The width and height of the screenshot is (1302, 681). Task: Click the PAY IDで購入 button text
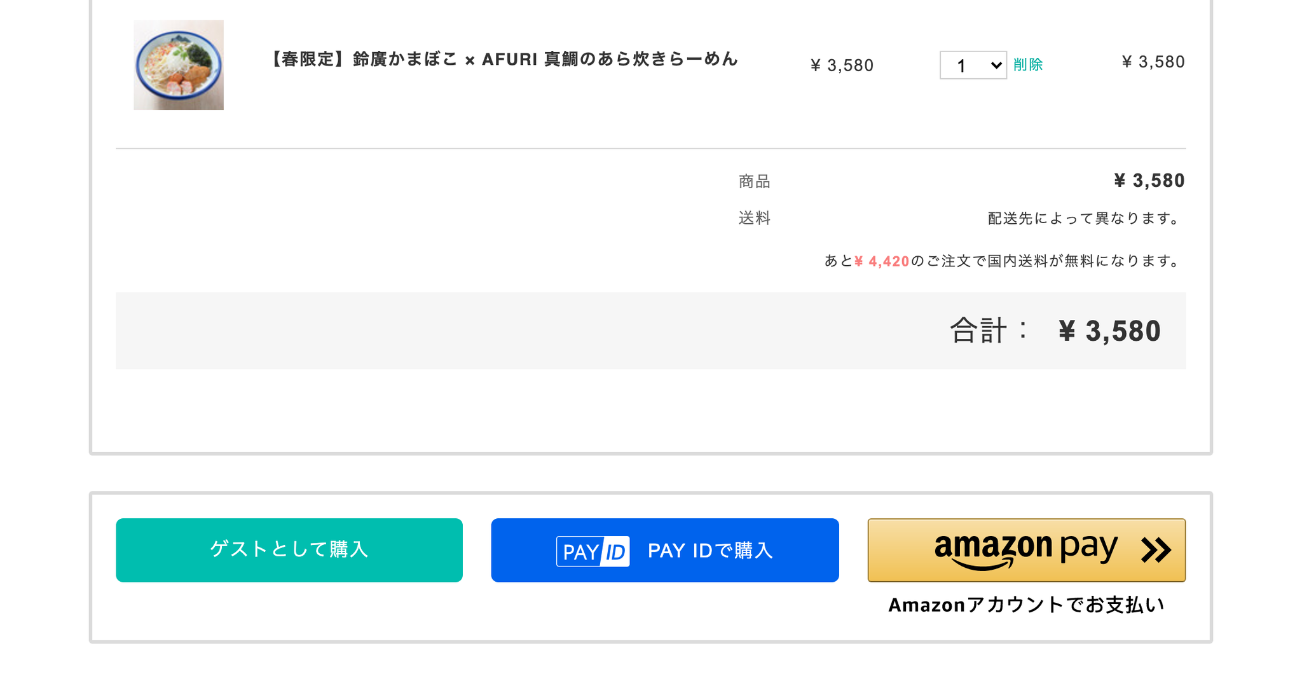(710, 550)
